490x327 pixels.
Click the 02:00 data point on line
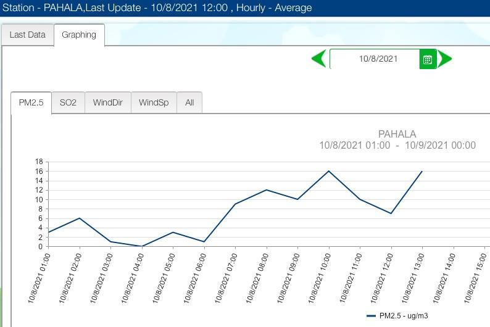coord(80,218)
